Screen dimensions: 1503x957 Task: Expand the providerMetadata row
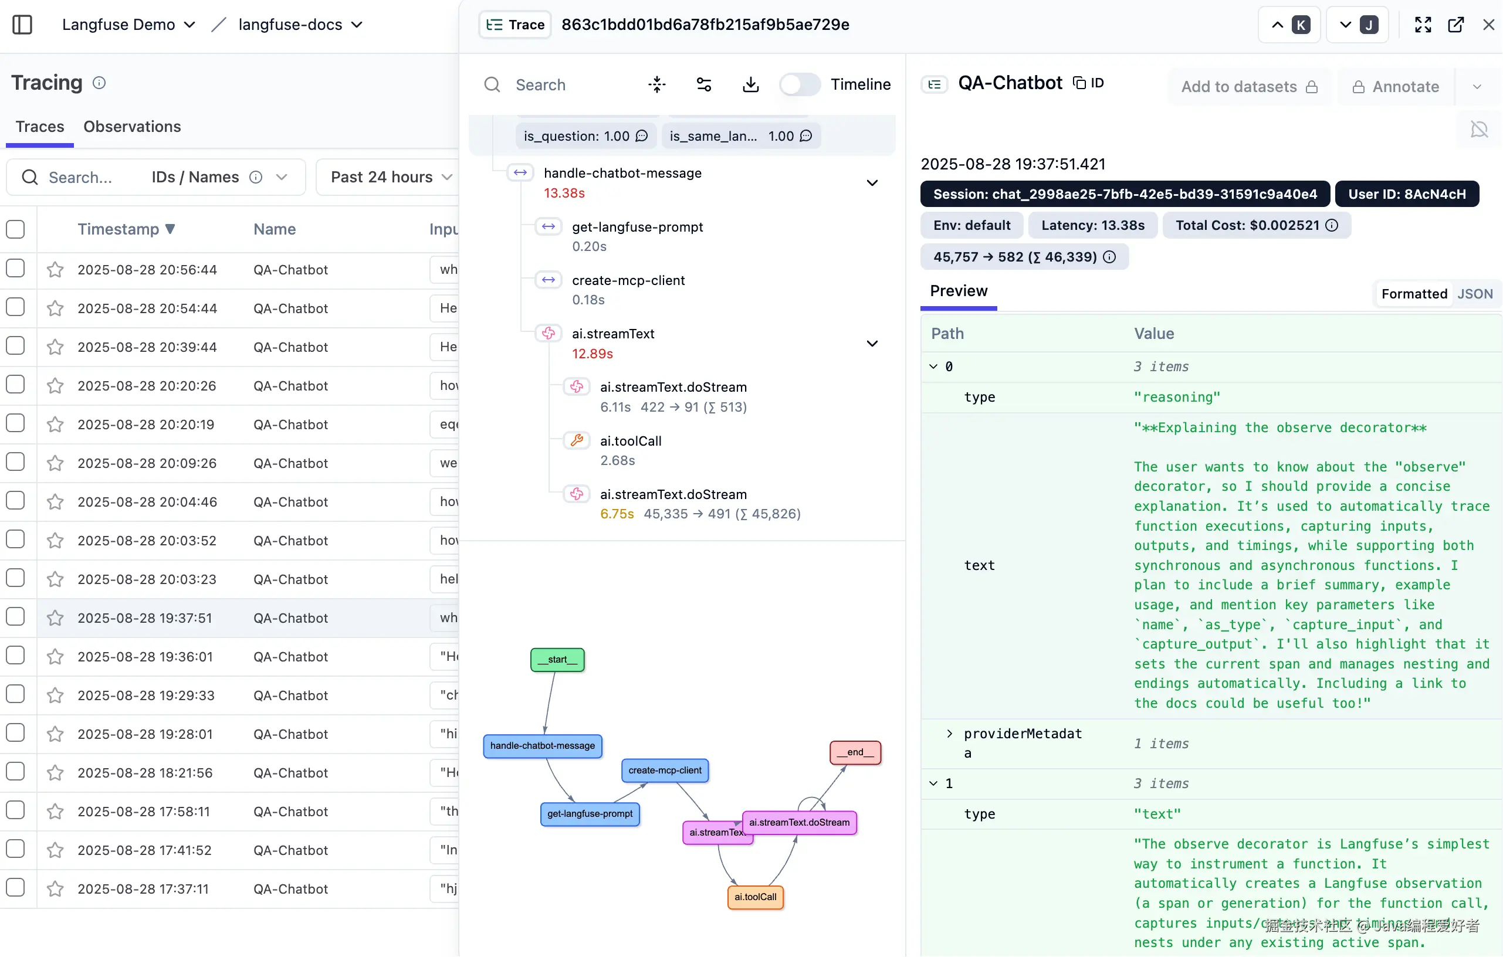[949, 734]
